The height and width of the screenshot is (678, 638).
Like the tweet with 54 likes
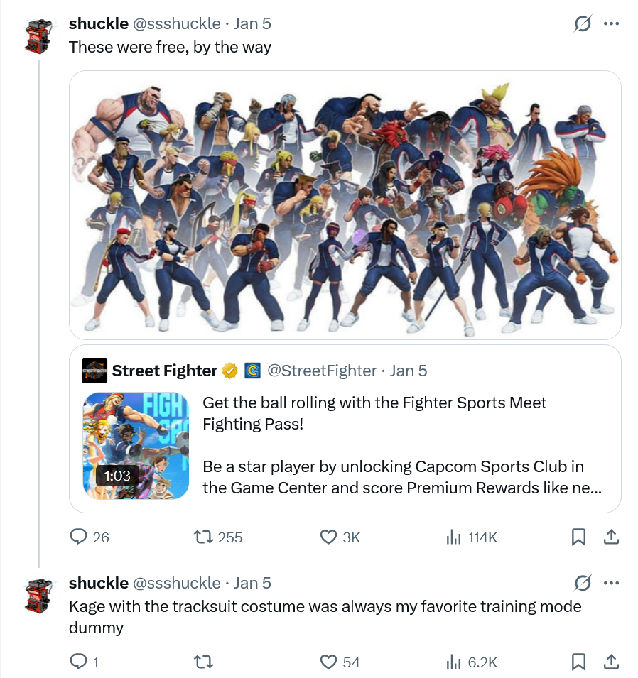click(x=340, y=662)
